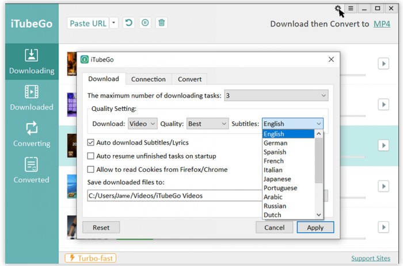403x266 pixels.
Task: Uncheck Auto download Subtitles/Lyrics
Action: tap(91, 142)
